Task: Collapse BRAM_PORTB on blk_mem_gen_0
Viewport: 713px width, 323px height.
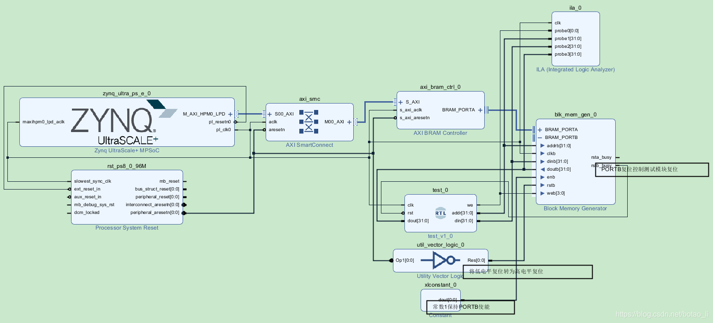Action: tap(540, 138)
